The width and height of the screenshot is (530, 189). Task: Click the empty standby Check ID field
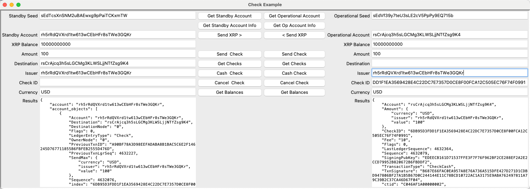118,83
